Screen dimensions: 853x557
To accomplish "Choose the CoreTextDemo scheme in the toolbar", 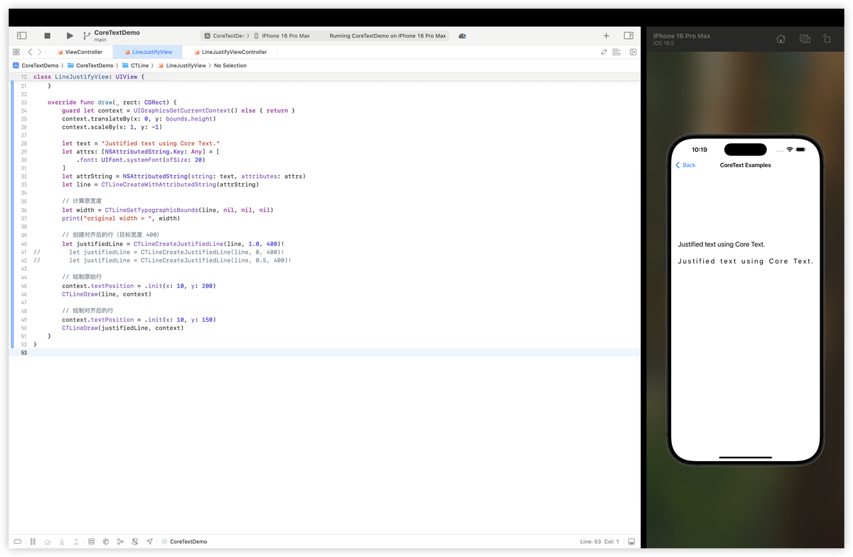I will click(227, 36).
